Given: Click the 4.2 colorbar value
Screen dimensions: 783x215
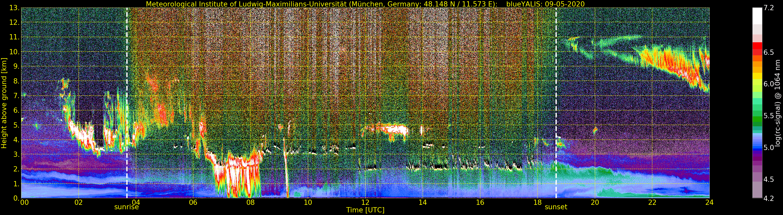Looking at the screenshot, I should pos(769,199).
